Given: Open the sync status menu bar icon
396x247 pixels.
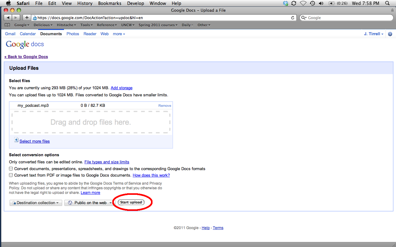Looking at the screenshot, I should click(294, 3).
